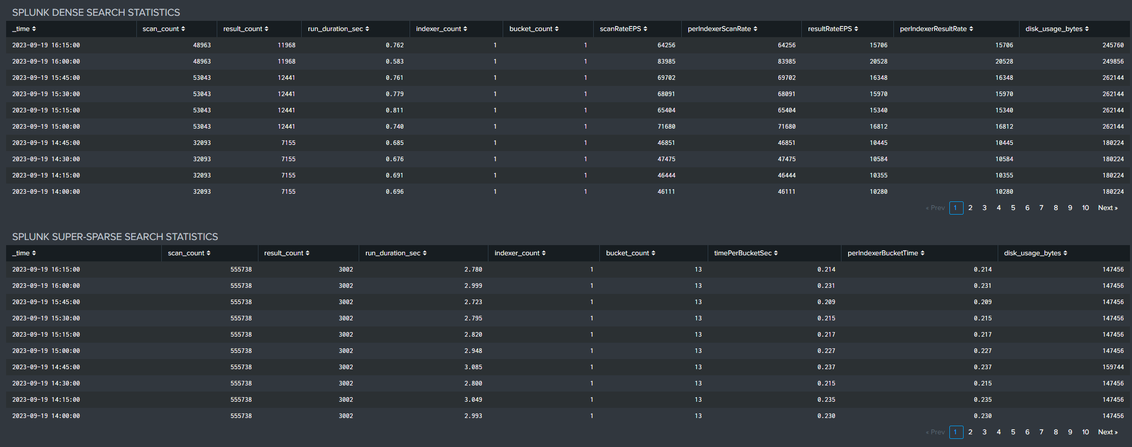Go to page 2 of super-sparse search statistics
The width and height of the screenshot is (1132, 447).
971,432
